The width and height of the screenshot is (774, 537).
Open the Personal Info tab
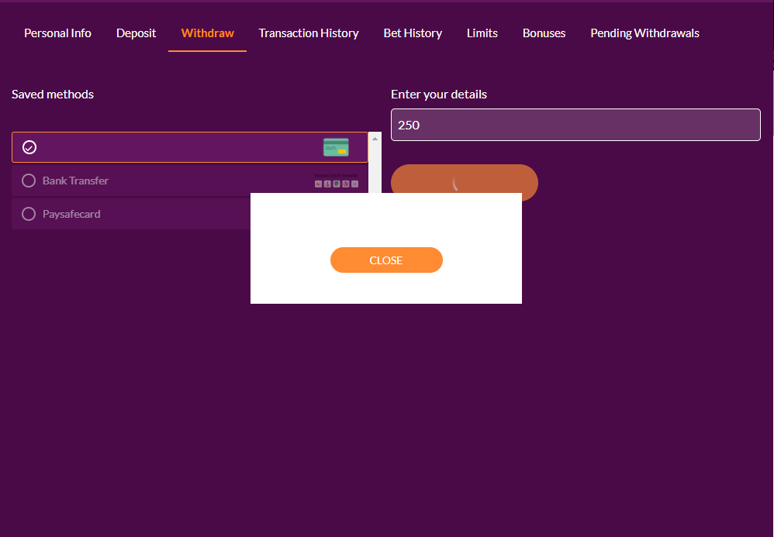click(x=57, y=33)
